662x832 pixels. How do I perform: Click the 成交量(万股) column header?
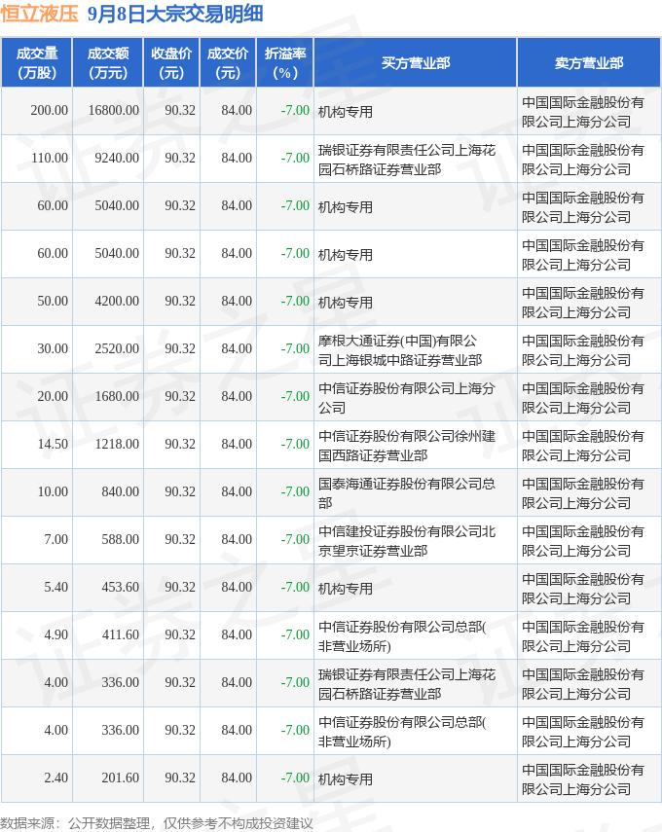[x=37, y=62]
